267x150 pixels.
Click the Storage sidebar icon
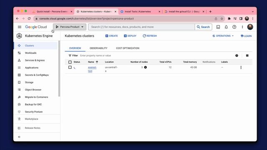(19, 82)
